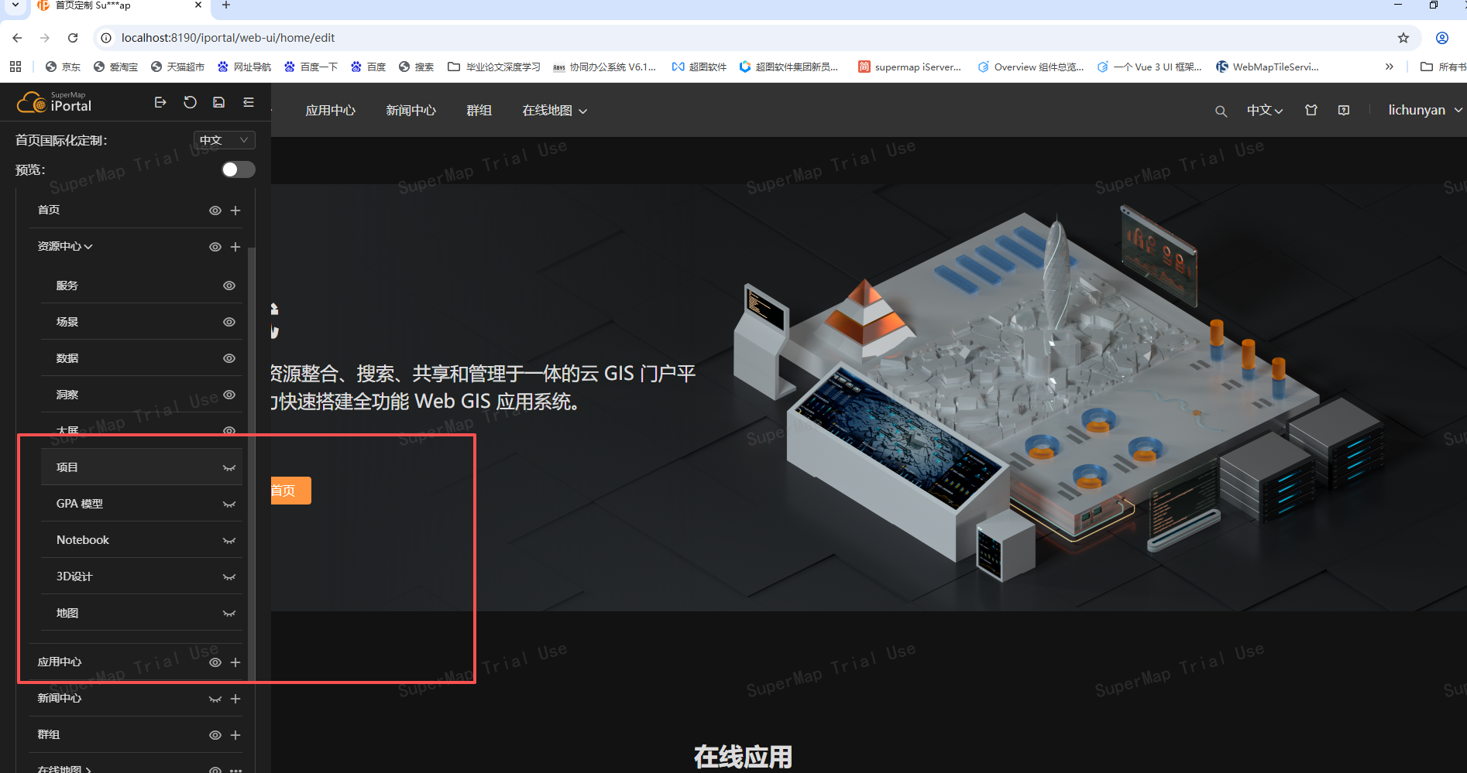Hide the 服务 menu item via its eye icon
The width and height of the screenshot is (1467, 773).
229,286
